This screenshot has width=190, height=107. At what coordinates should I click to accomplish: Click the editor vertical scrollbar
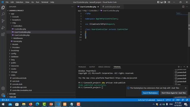pos(189,29)
